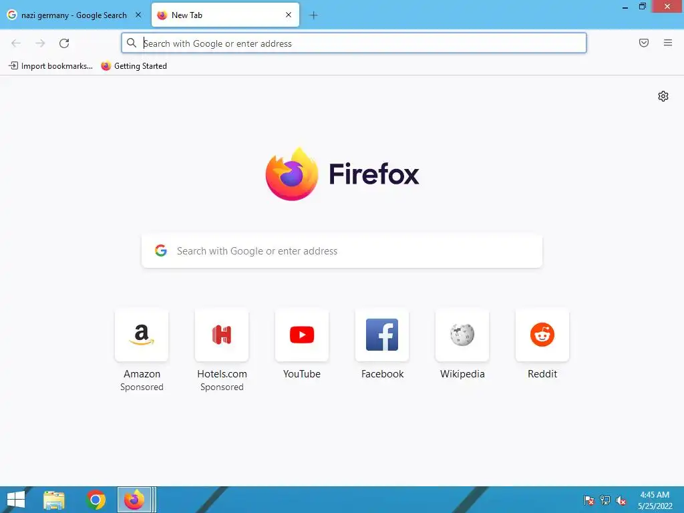Open File Explorer from the taskbar

coord(54,500)
